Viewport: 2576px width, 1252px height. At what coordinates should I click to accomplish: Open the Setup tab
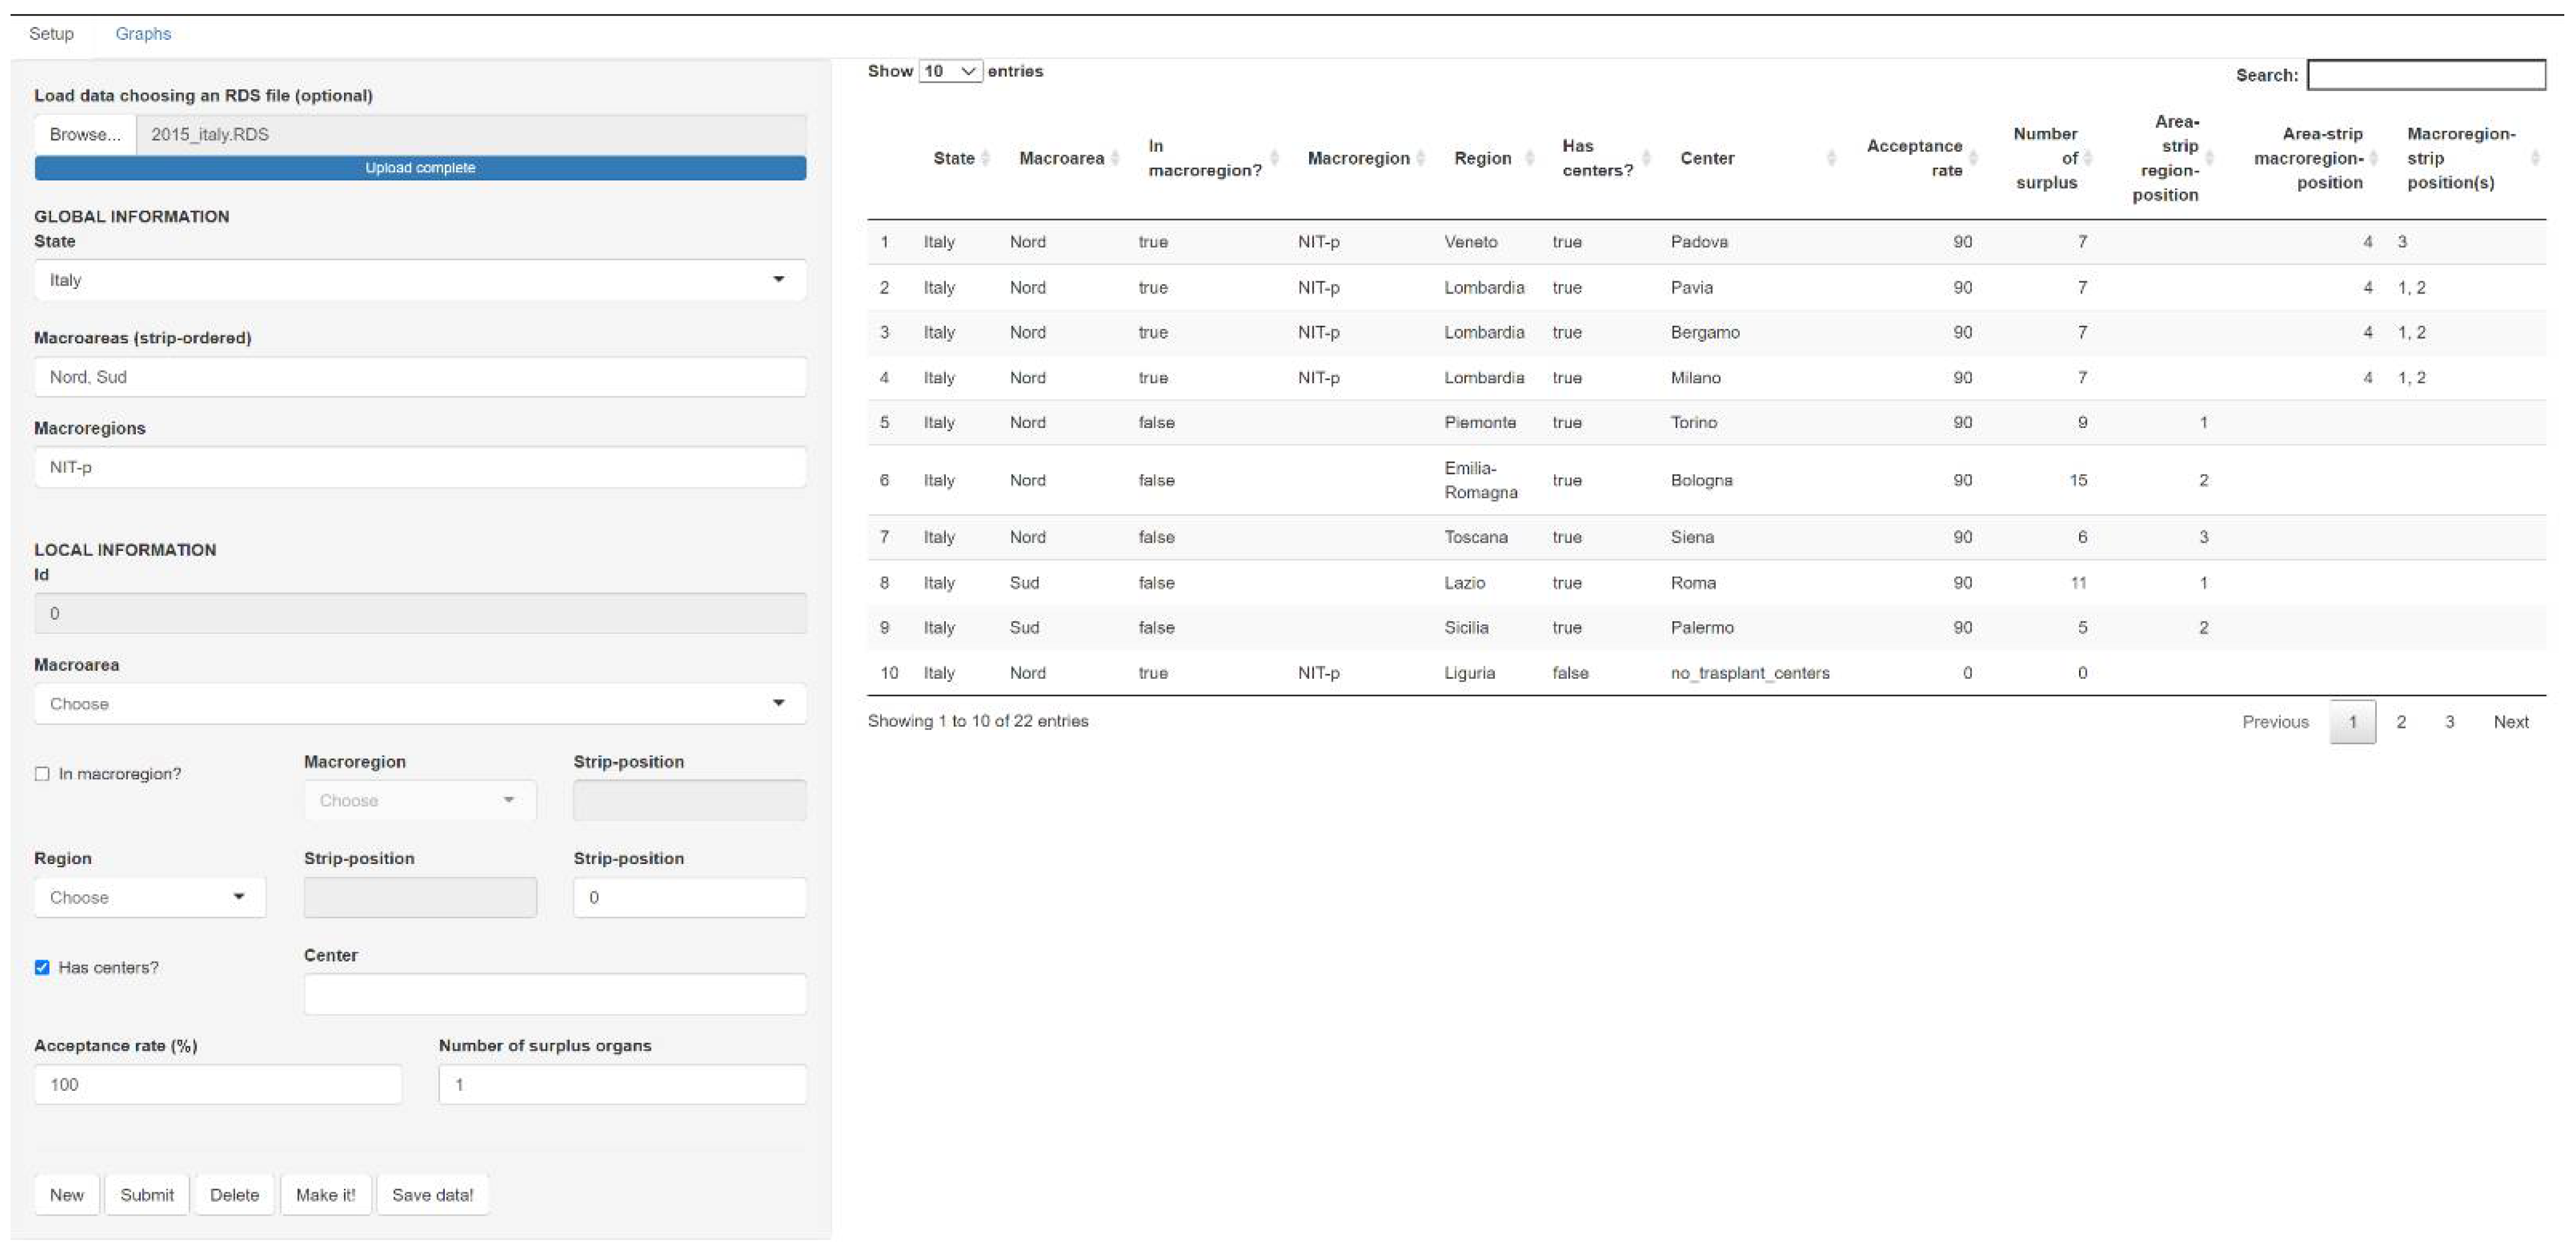tap(51, 34)
